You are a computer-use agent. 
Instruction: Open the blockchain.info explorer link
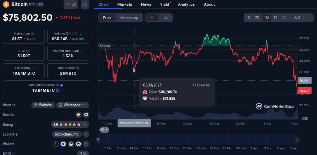click(x=67, y=134)
